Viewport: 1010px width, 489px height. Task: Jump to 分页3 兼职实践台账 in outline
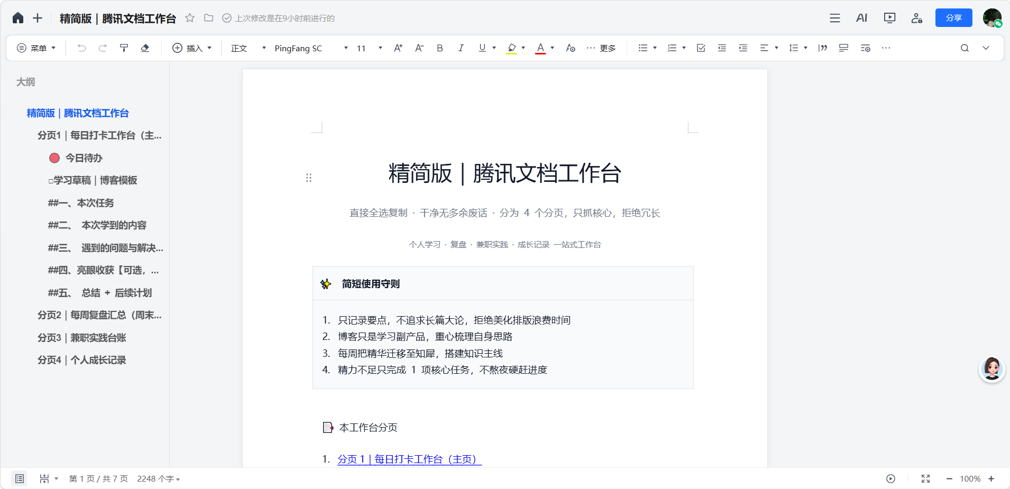point(81,338)
